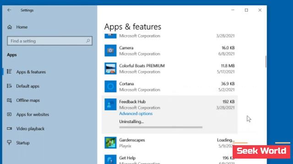This screenshot has width=293, height=164.
Task: Click the back arrow in Settings
Action: coord(9,10)
